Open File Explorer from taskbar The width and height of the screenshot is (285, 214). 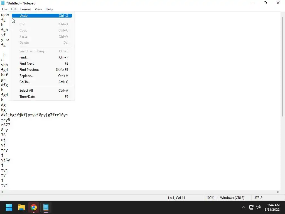point(21,207)
